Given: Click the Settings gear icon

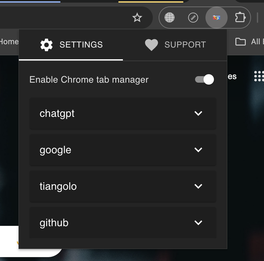Looking at the screenshot, I should pos(46,45).
